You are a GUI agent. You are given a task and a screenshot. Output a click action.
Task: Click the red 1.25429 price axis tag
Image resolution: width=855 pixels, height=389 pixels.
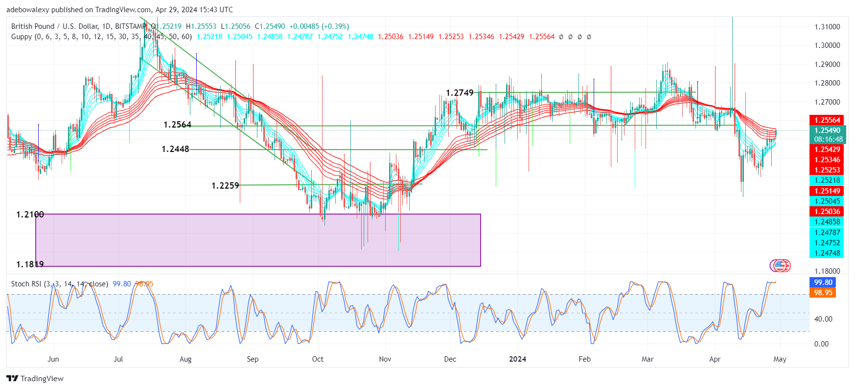tap(827, 150)
